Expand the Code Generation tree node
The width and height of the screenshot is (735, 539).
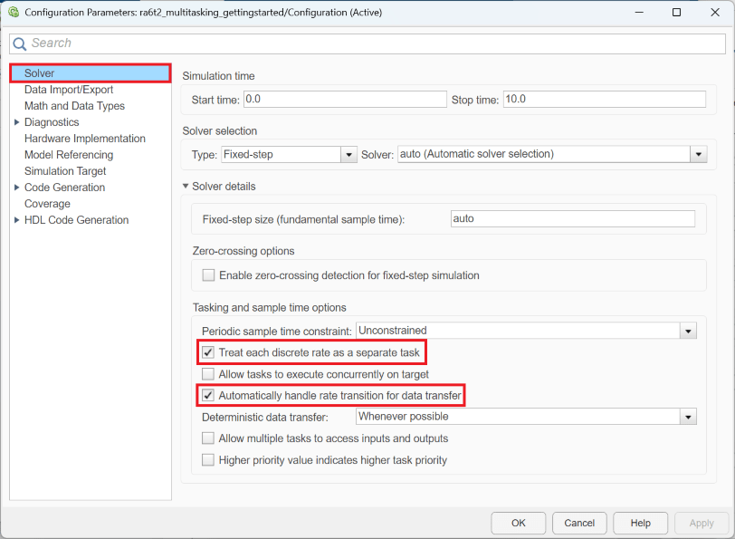click(16, 188)
